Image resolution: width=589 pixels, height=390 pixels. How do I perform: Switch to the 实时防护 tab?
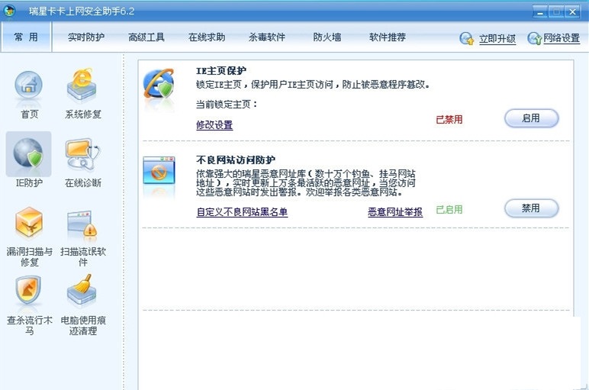pyautogui.click(x=86, y=37)
